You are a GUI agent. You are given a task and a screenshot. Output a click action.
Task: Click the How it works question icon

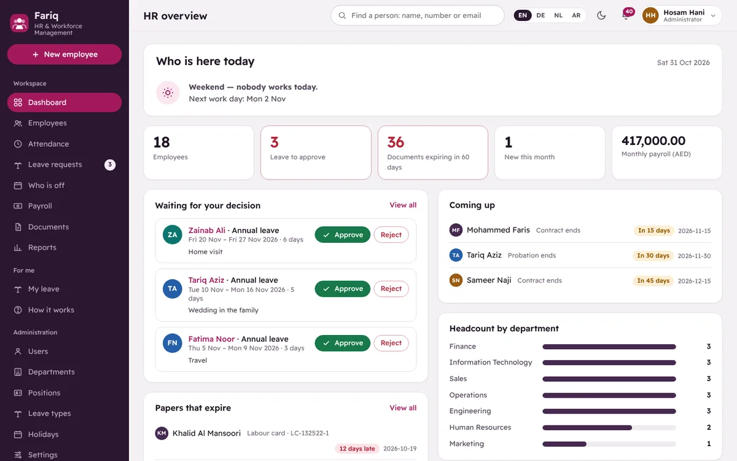pyautogui.click(x=18, y=310)
